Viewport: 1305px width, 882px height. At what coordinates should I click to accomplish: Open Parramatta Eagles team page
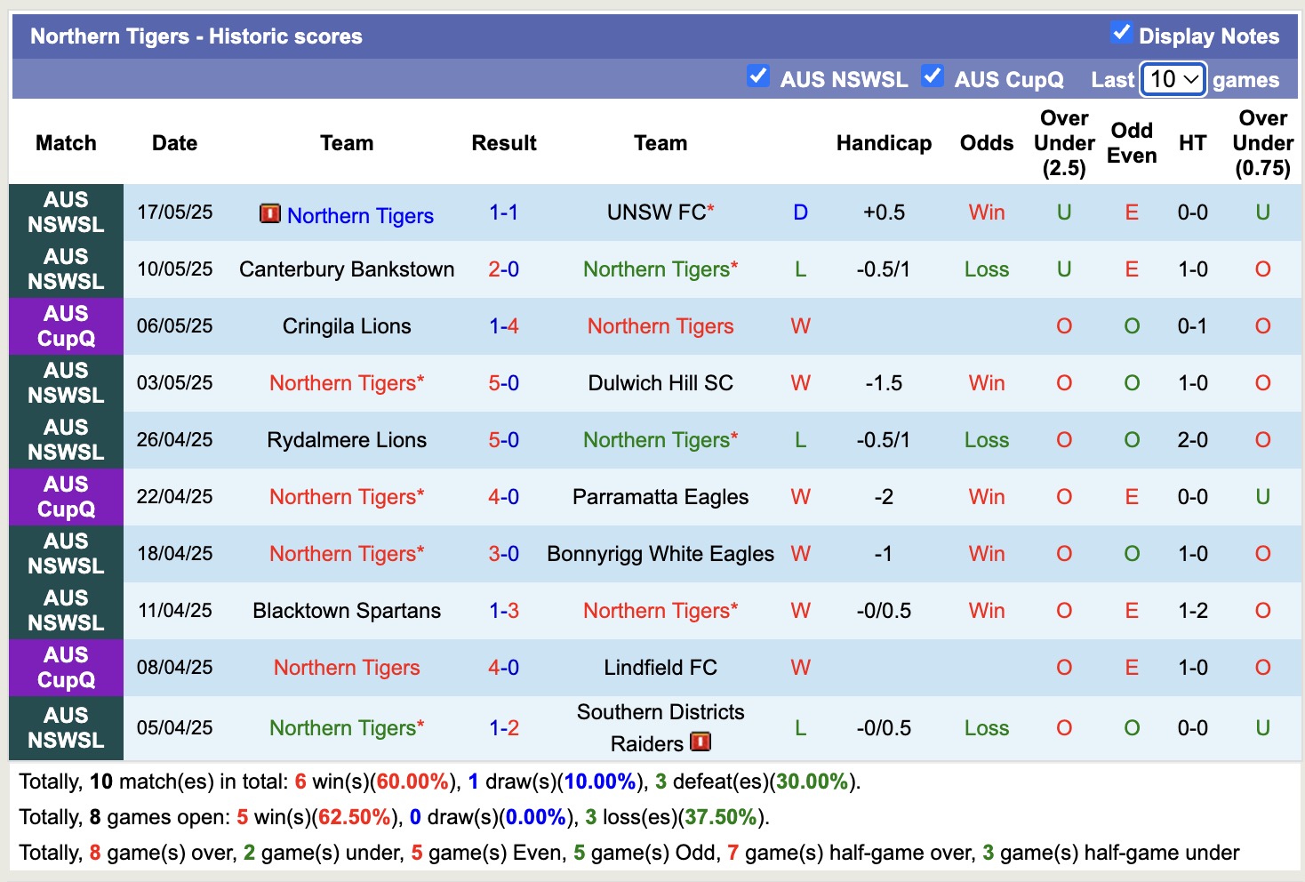(x=661, y=497)
